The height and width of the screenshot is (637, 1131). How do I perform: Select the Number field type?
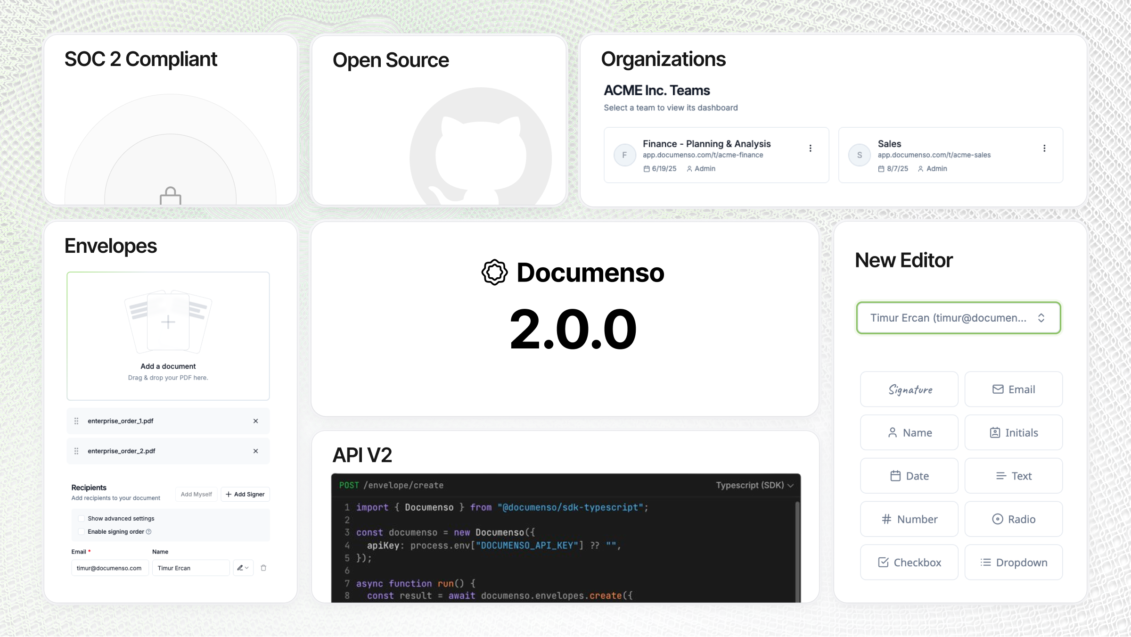[909, 519]
